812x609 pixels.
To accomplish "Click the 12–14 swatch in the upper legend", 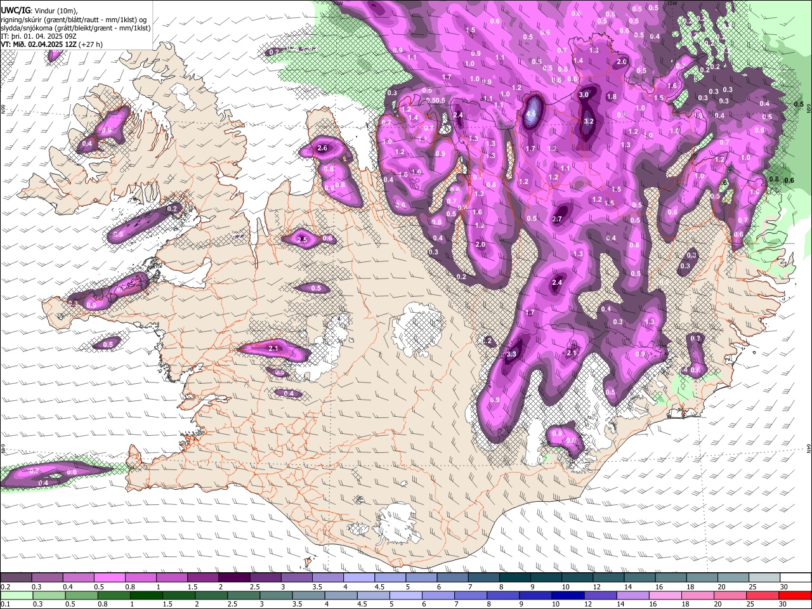I will (x=609, y=578).
